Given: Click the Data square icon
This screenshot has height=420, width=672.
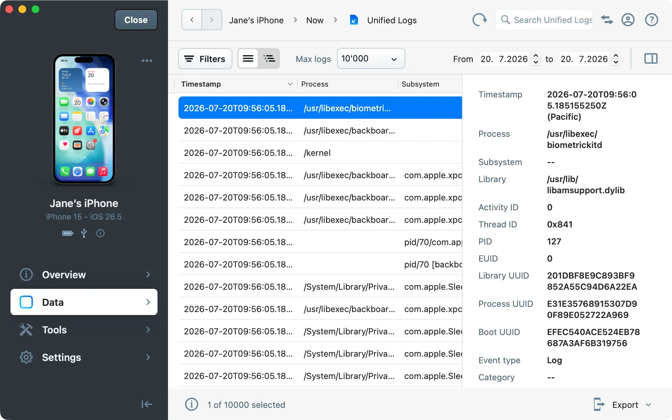Looking at the screenshot, I should [x=26, y=302].
